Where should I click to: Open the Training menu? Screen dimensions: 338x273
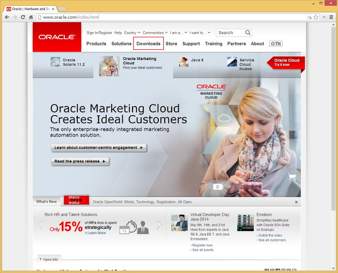click(x=214, y=44)
